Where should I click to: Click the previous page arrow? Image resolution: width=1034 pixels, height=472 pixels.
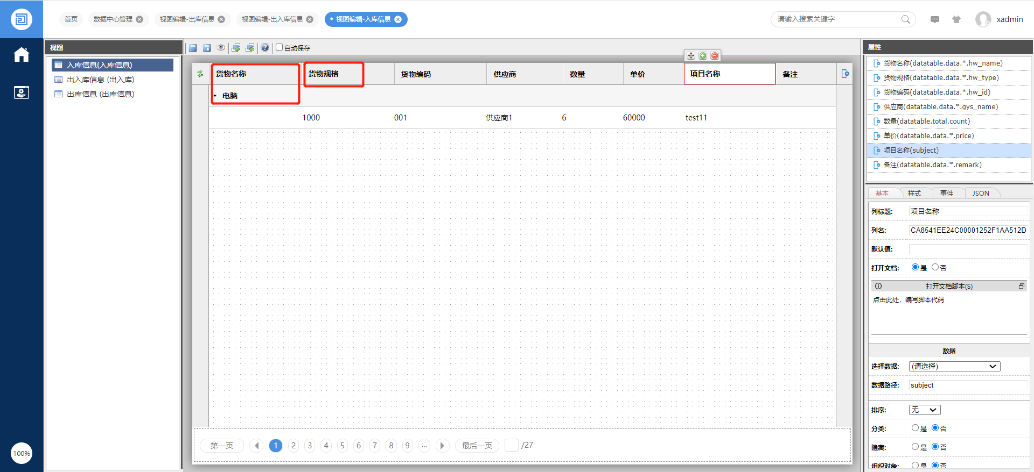pos(257,446)
